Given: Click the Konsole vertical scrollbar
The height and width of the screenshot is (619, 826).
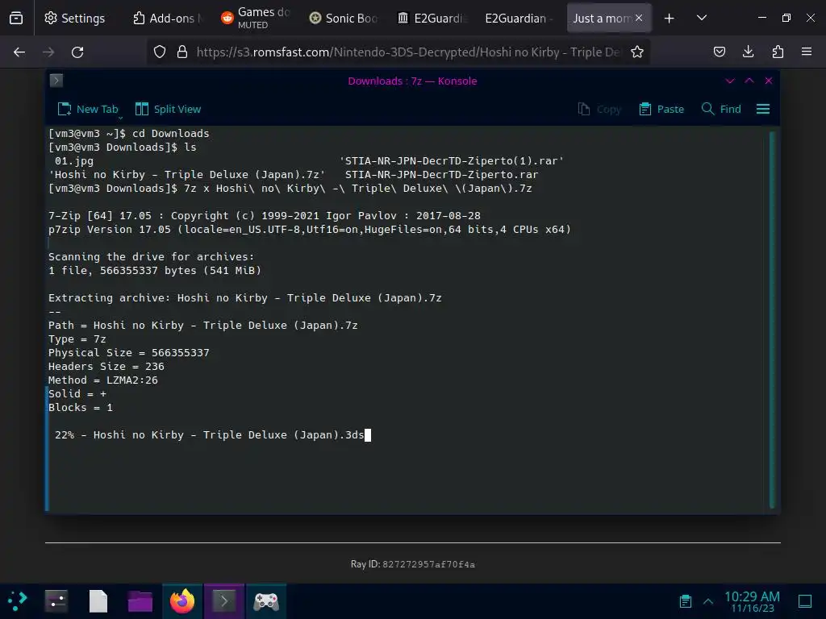Looking at the screenshot, I should tap(772, 319).
